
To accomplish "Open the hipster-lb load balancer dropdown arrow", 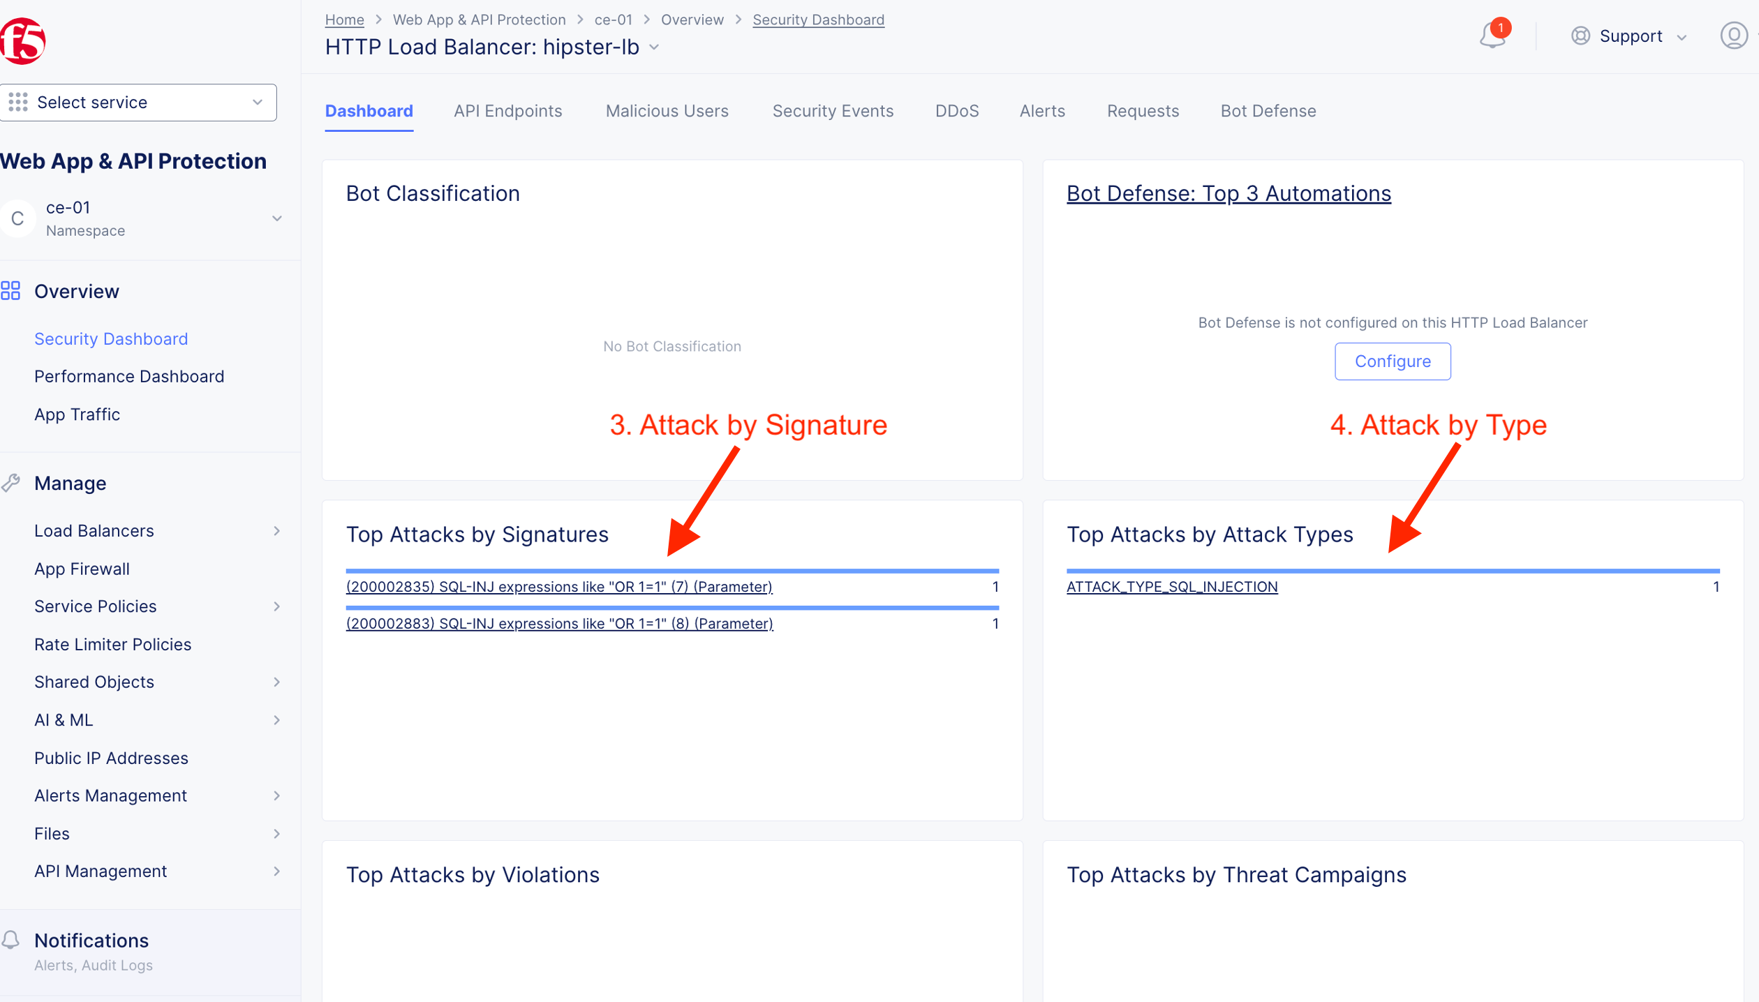I will coord(654,47).
